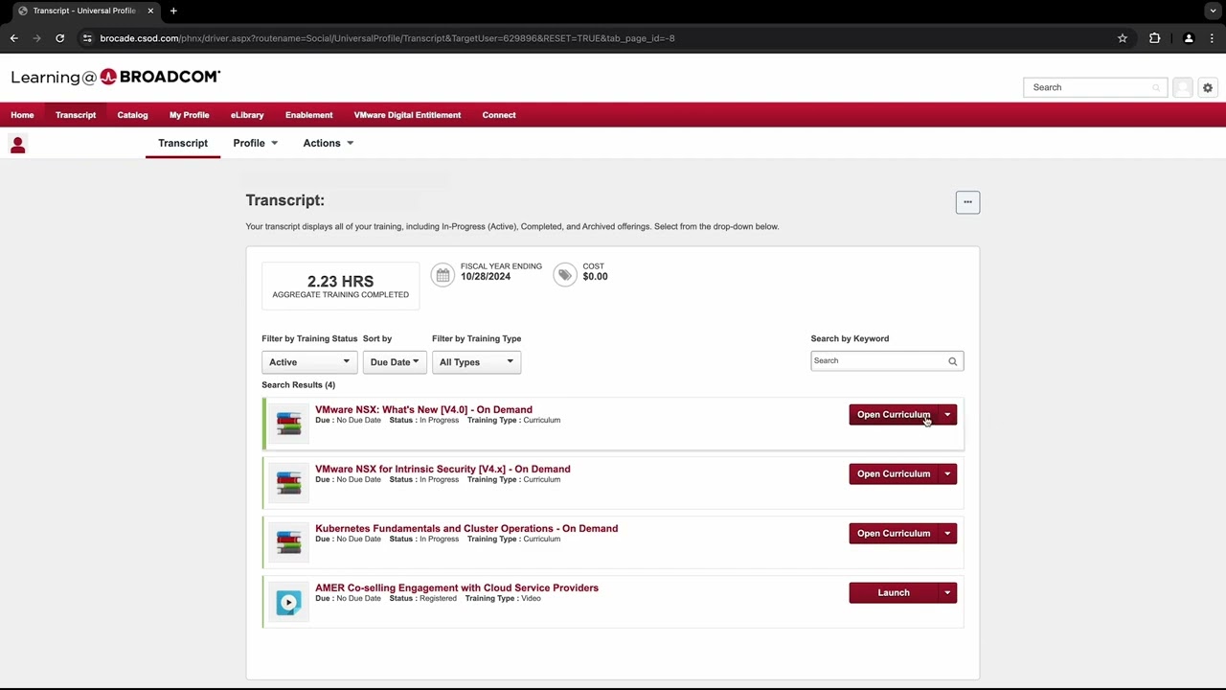Viewport: 1226px width, 690px height.
Task: Open the eLibrary menu
Action: click(x=247, y=115)
